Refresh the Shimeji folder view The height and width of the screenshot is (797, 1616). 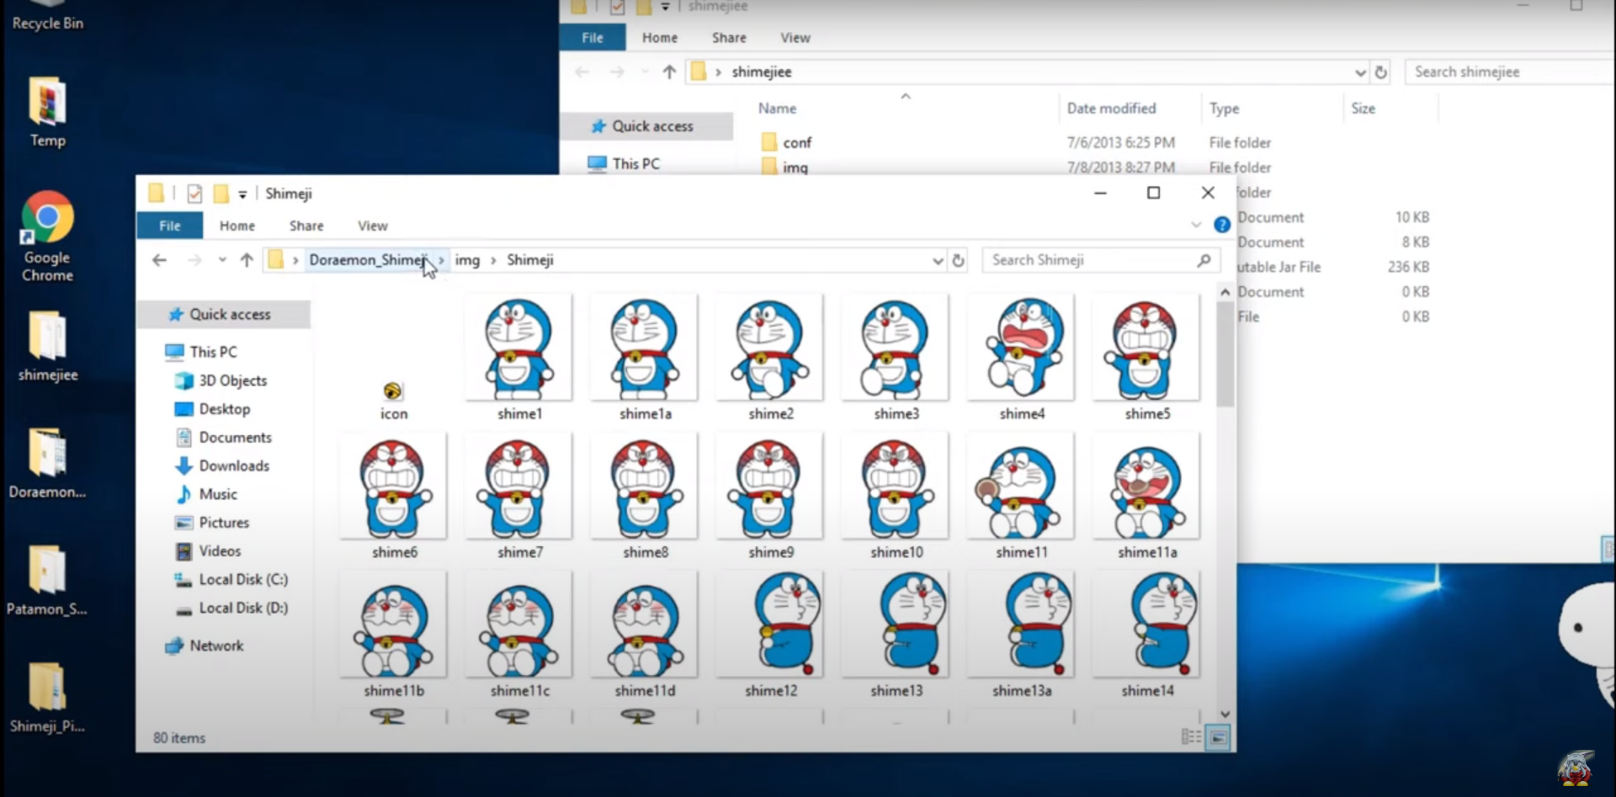[x=958, y=260]
